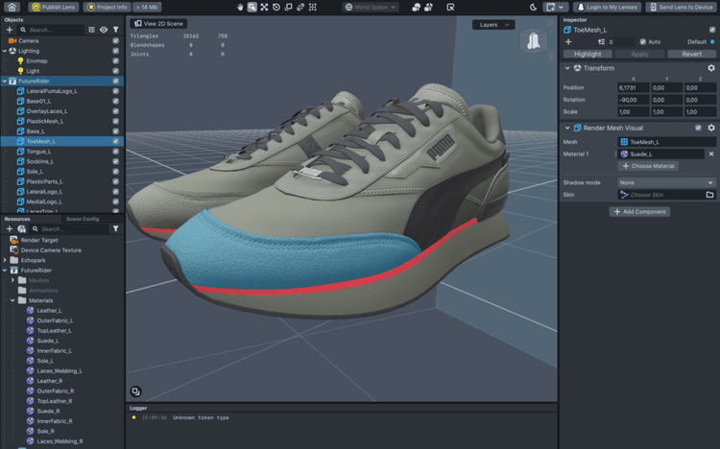Disable the Render Mesh Visual component checkbox
The width and height of the screenshot is (720, 449).
pyautogui.click(x=698, y=128)
